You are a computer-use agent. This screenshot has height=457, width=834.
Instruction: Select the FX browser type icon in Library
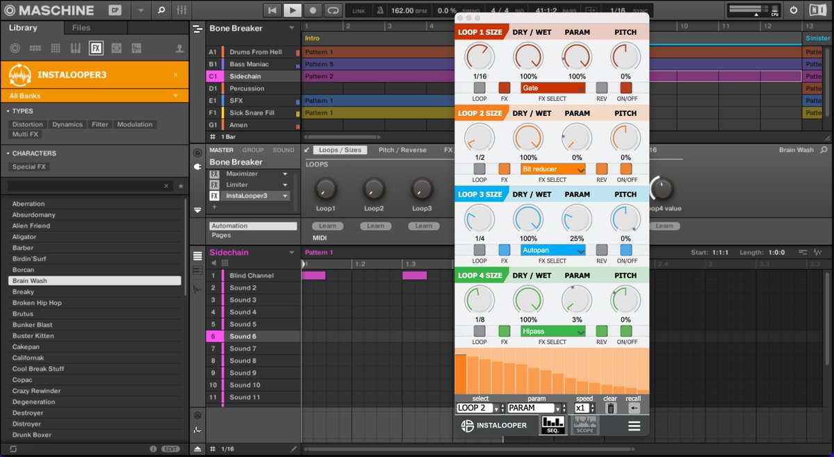click(96, 48)
